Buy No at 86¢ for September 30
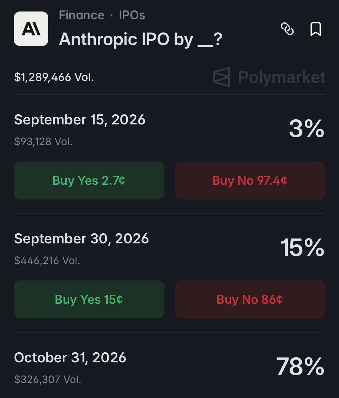Image resolution: width=339 pixels, height=398 pixels. pos(250,299)
